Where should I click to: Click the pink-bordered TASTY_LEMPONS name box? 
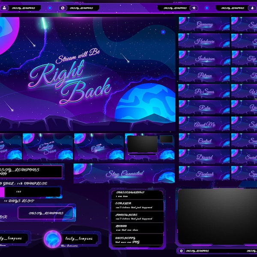tap(46, 213)
